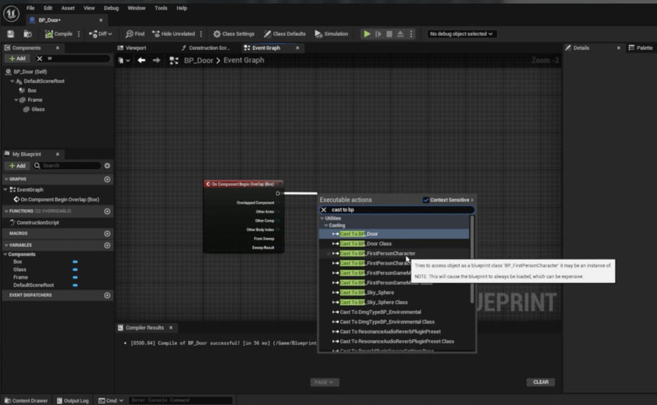Open Hide Unrelated options dots
657x405 pixels.
(201, 34)
